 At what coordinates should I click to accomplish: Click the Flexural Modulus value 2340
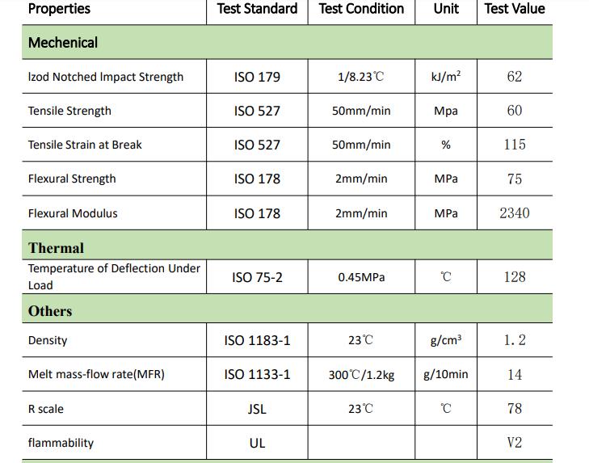[x=515, y=213]
